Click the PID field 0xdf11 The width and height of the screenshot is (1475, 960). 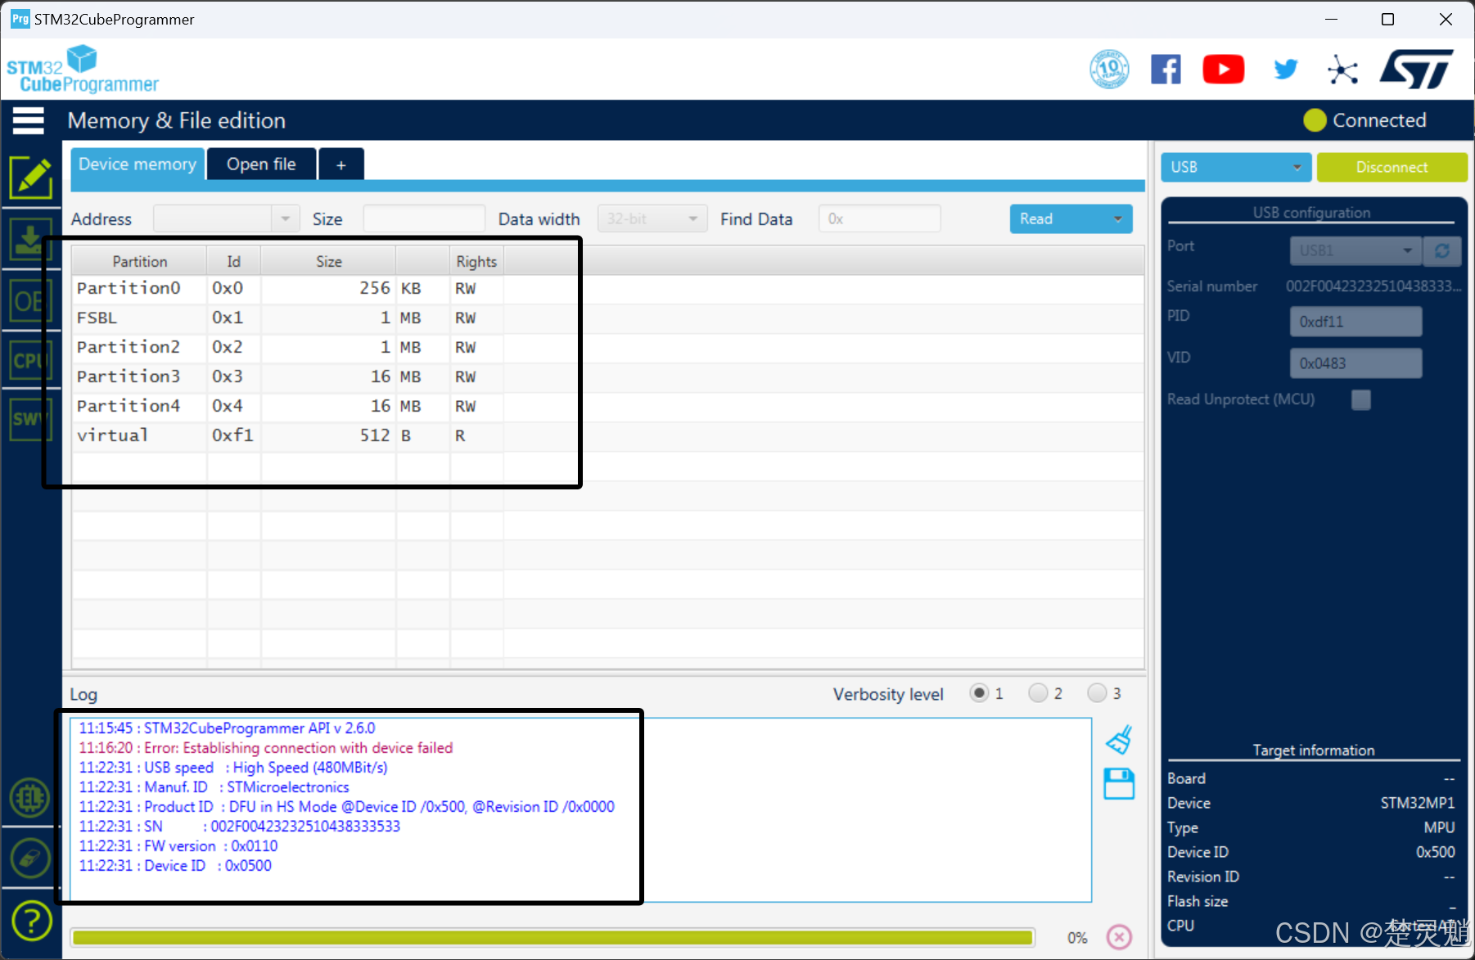tap(1355, 322)
